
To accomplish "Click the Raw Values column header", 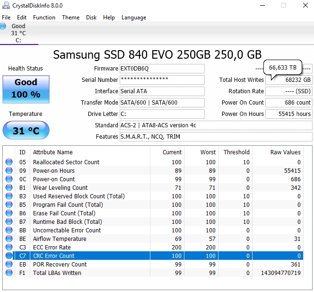I will (x=278, y=152).
